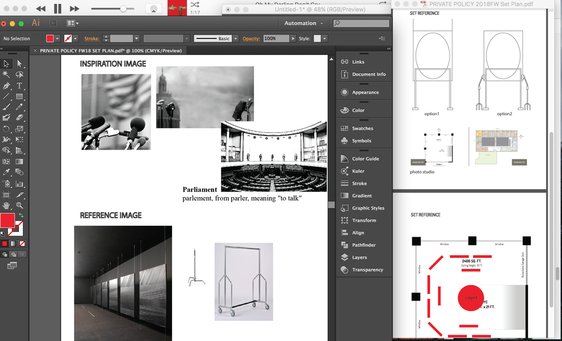The height and width of the screenshot is (341, 562).
Task: Select the Zoom tool
Action: click(19, 205)
